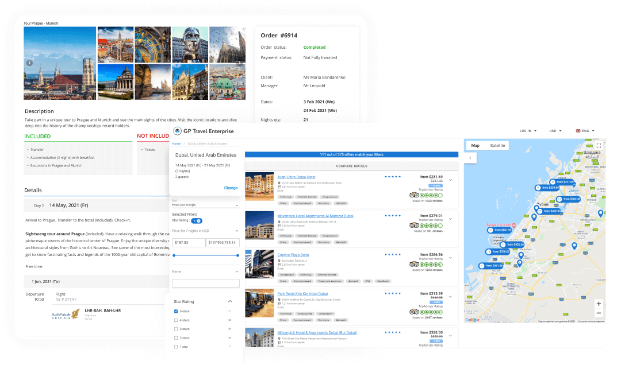This screenshot has height=365, width=621.
Task: Uncheck the 5 stars checkbox
Action: [176, 311]
